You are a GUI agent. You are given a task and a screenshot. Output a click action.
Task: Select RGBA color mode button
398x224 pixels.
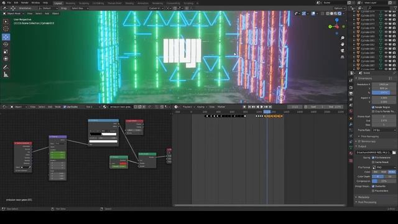coord(392,172)
